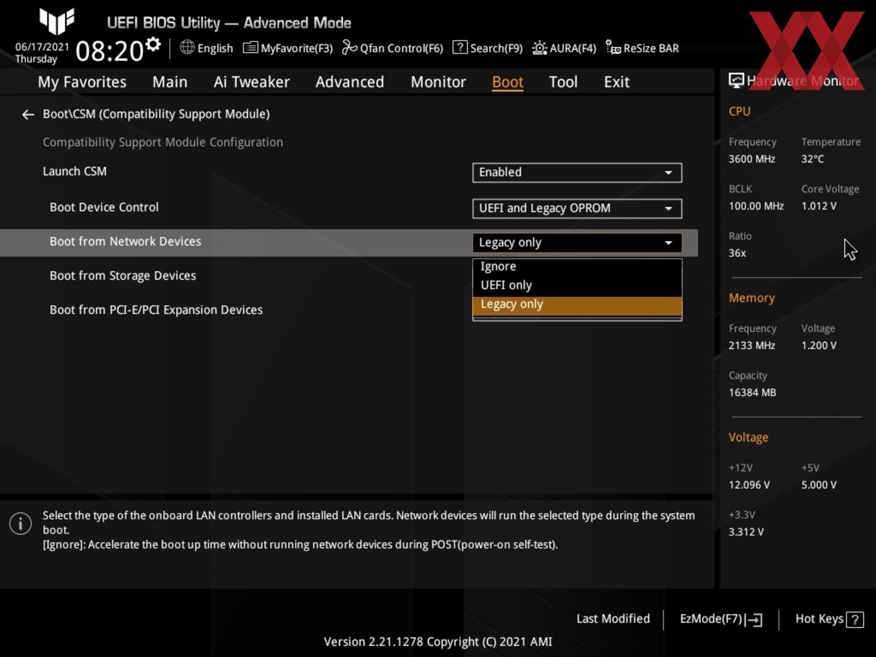This screenshot has height=657, width=876.
Task: Open the Advanced tab
Action: pos(350,82)
